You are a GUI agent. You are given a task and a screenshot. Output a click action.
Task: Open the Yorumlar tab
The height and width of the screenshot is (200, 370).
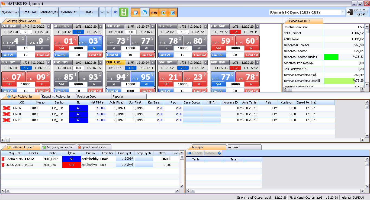point(244,147)
